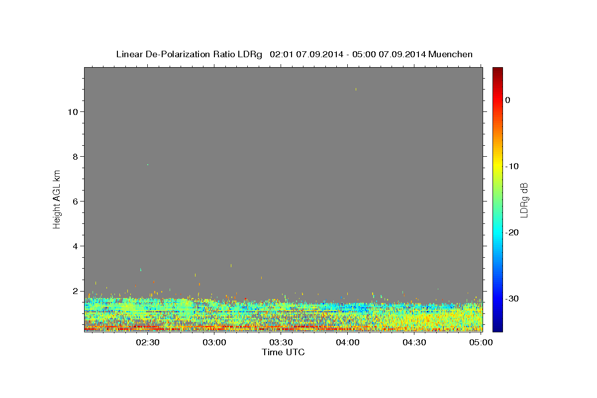Click the height tick label 10
This screenshot has width=597, height=398.
pos(73,112)
